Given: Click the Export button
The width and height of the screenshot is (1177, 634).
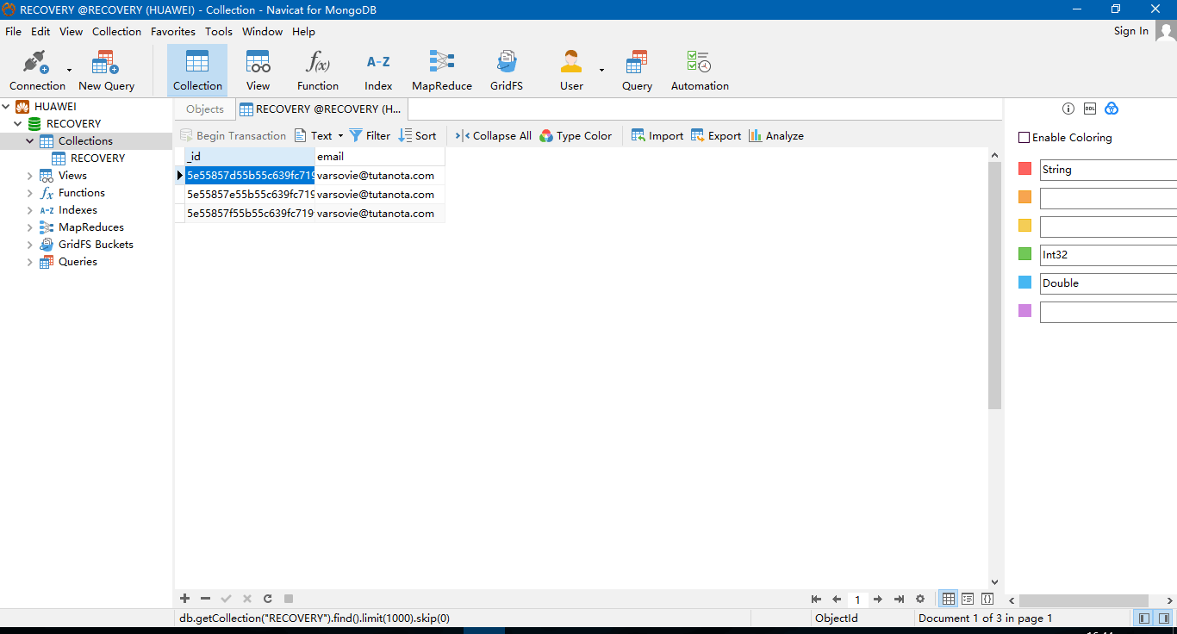Looking at the screenshot, I should [x=716, y=136].
